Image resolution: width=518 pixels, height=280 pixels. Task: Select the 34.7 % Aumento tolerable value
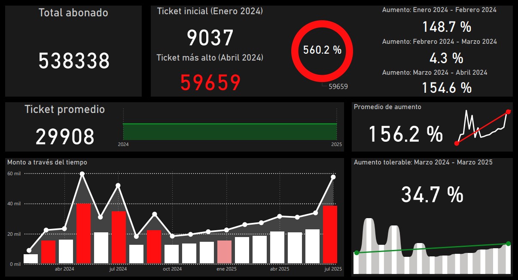[x=432, y=195]
